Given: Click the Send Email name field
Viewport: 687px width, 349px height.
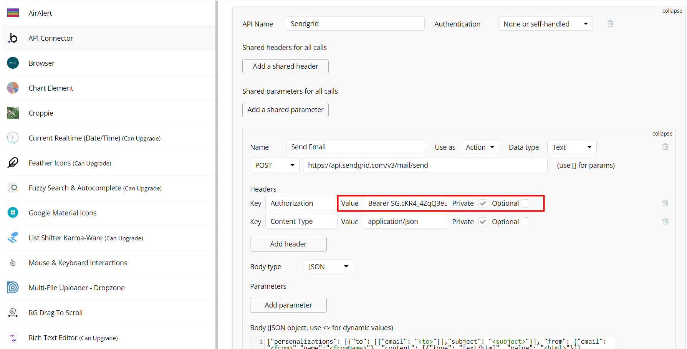Looking at the screenshot, I should point(356,147).
